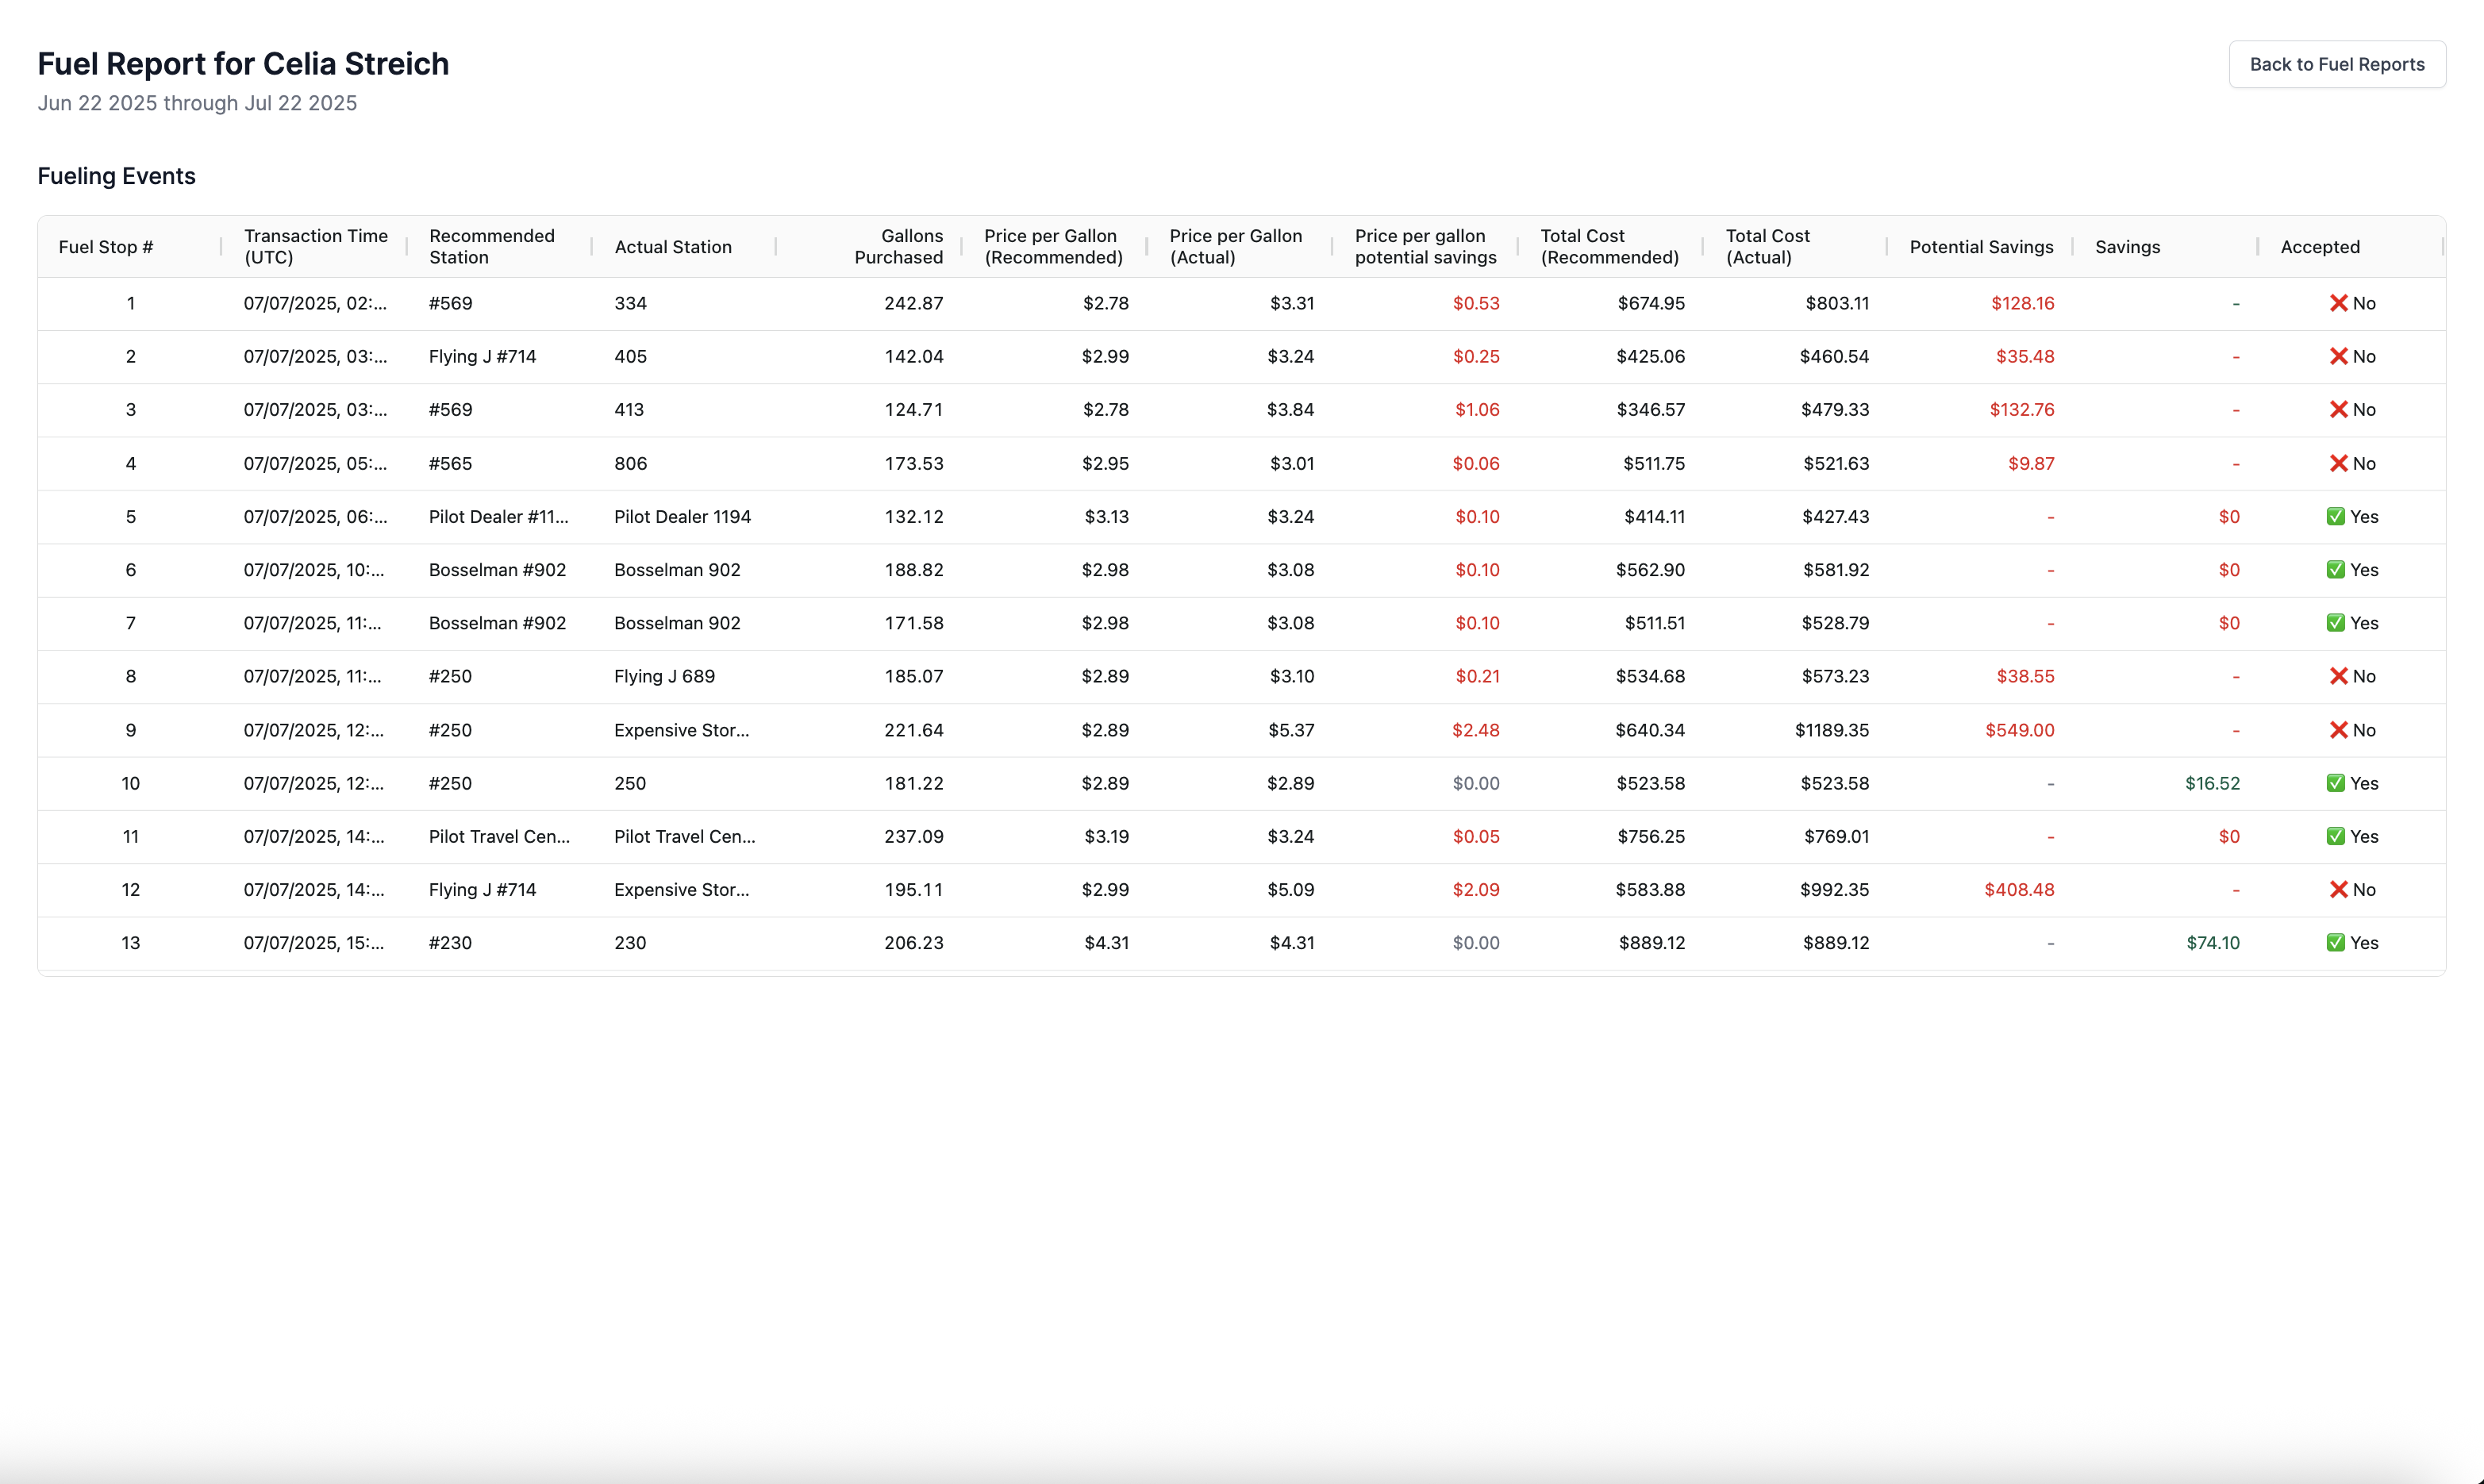Viewport: 2484px width, 1484px height.
Task: Click the Back to Fuel Reports button
Action: point(2337,64)
